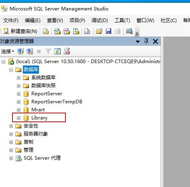Click the Open File folder icon

point(99,31)
